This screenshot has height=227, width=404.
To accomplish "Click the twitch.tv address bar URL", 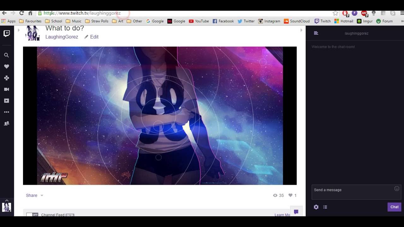I will tap(82, 13).
